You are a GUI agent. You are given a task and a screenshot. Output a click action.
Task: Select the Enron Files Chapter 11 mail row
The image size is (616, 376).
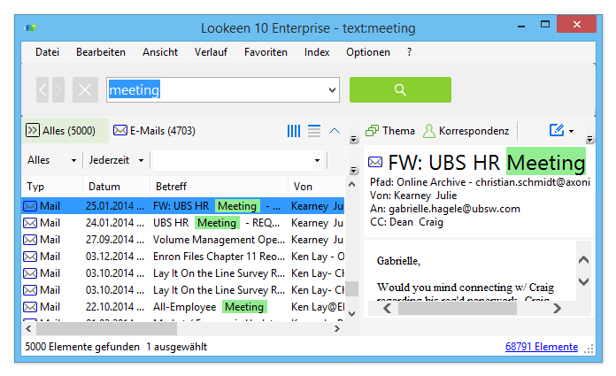tap(183, 257)
